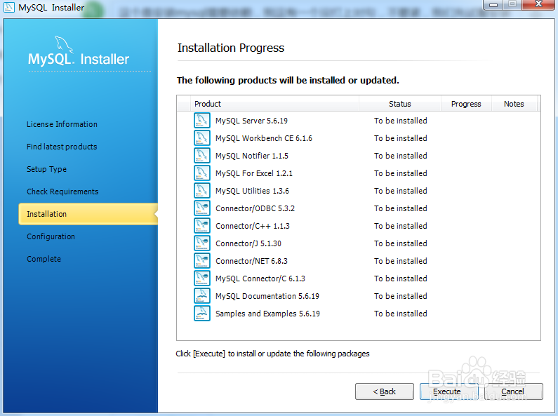
Task: Cancel the MySQL installation
Action: (513, 391)
